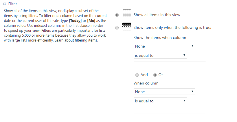Viewport: 237px width, 122px height.
Task: Click the 'Show all items in this view' label
Action: (157, 15)
